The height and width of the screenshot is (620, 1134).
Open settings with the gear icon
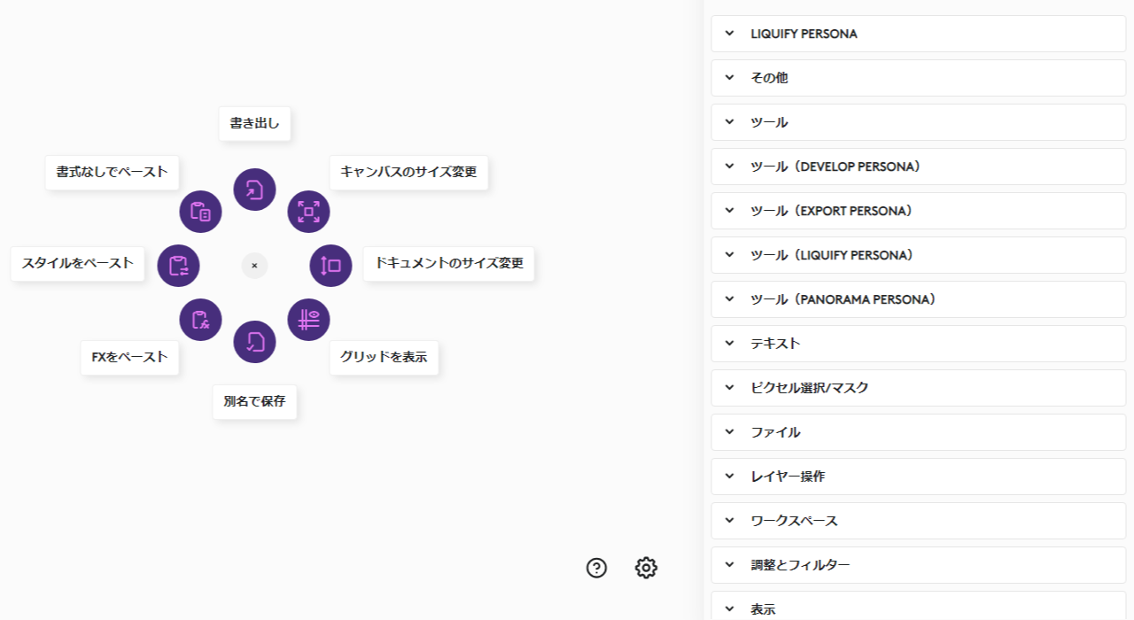(646, 568)
